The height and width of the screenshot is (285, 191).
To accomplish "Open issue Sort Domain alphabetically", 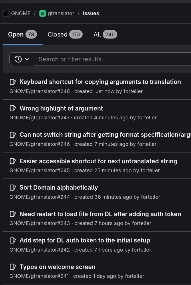I will [59, 188].
